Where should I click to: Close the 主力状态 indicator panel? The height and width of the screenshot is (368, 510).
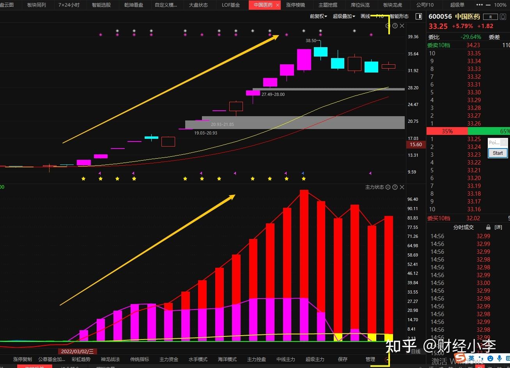402,187
